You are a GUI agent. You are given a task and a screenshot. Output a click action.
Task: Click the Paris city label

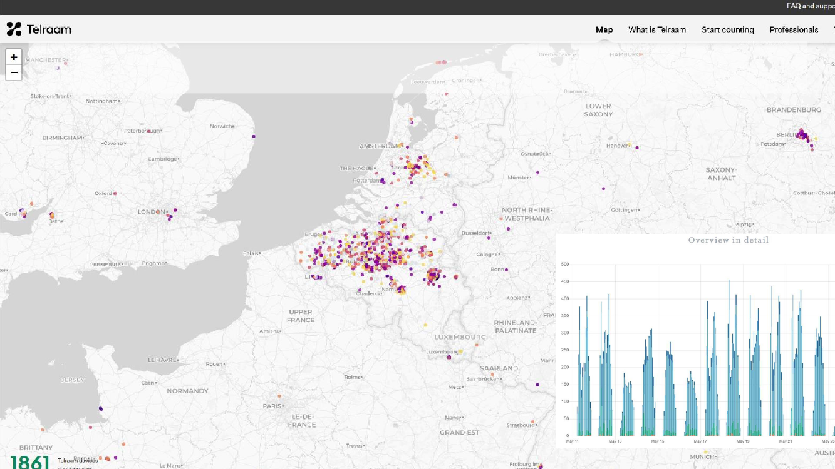point(273,406)
